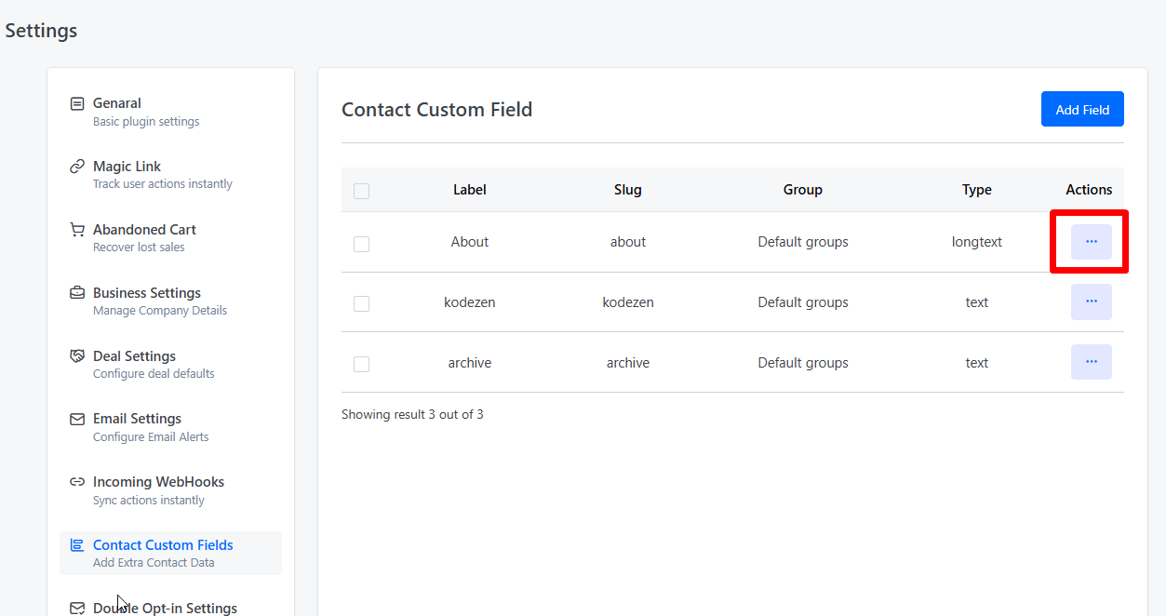This screenshot has height=616, width=1166.
Task: Open actions menu for the kodezen field
Action: click(1092, 301)
